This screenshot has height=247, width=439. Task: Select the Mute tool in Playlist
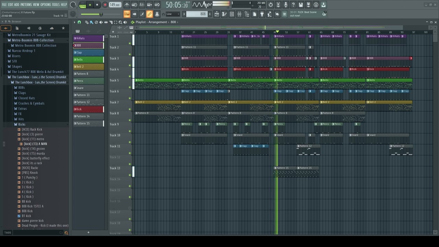tap(101, 22)
